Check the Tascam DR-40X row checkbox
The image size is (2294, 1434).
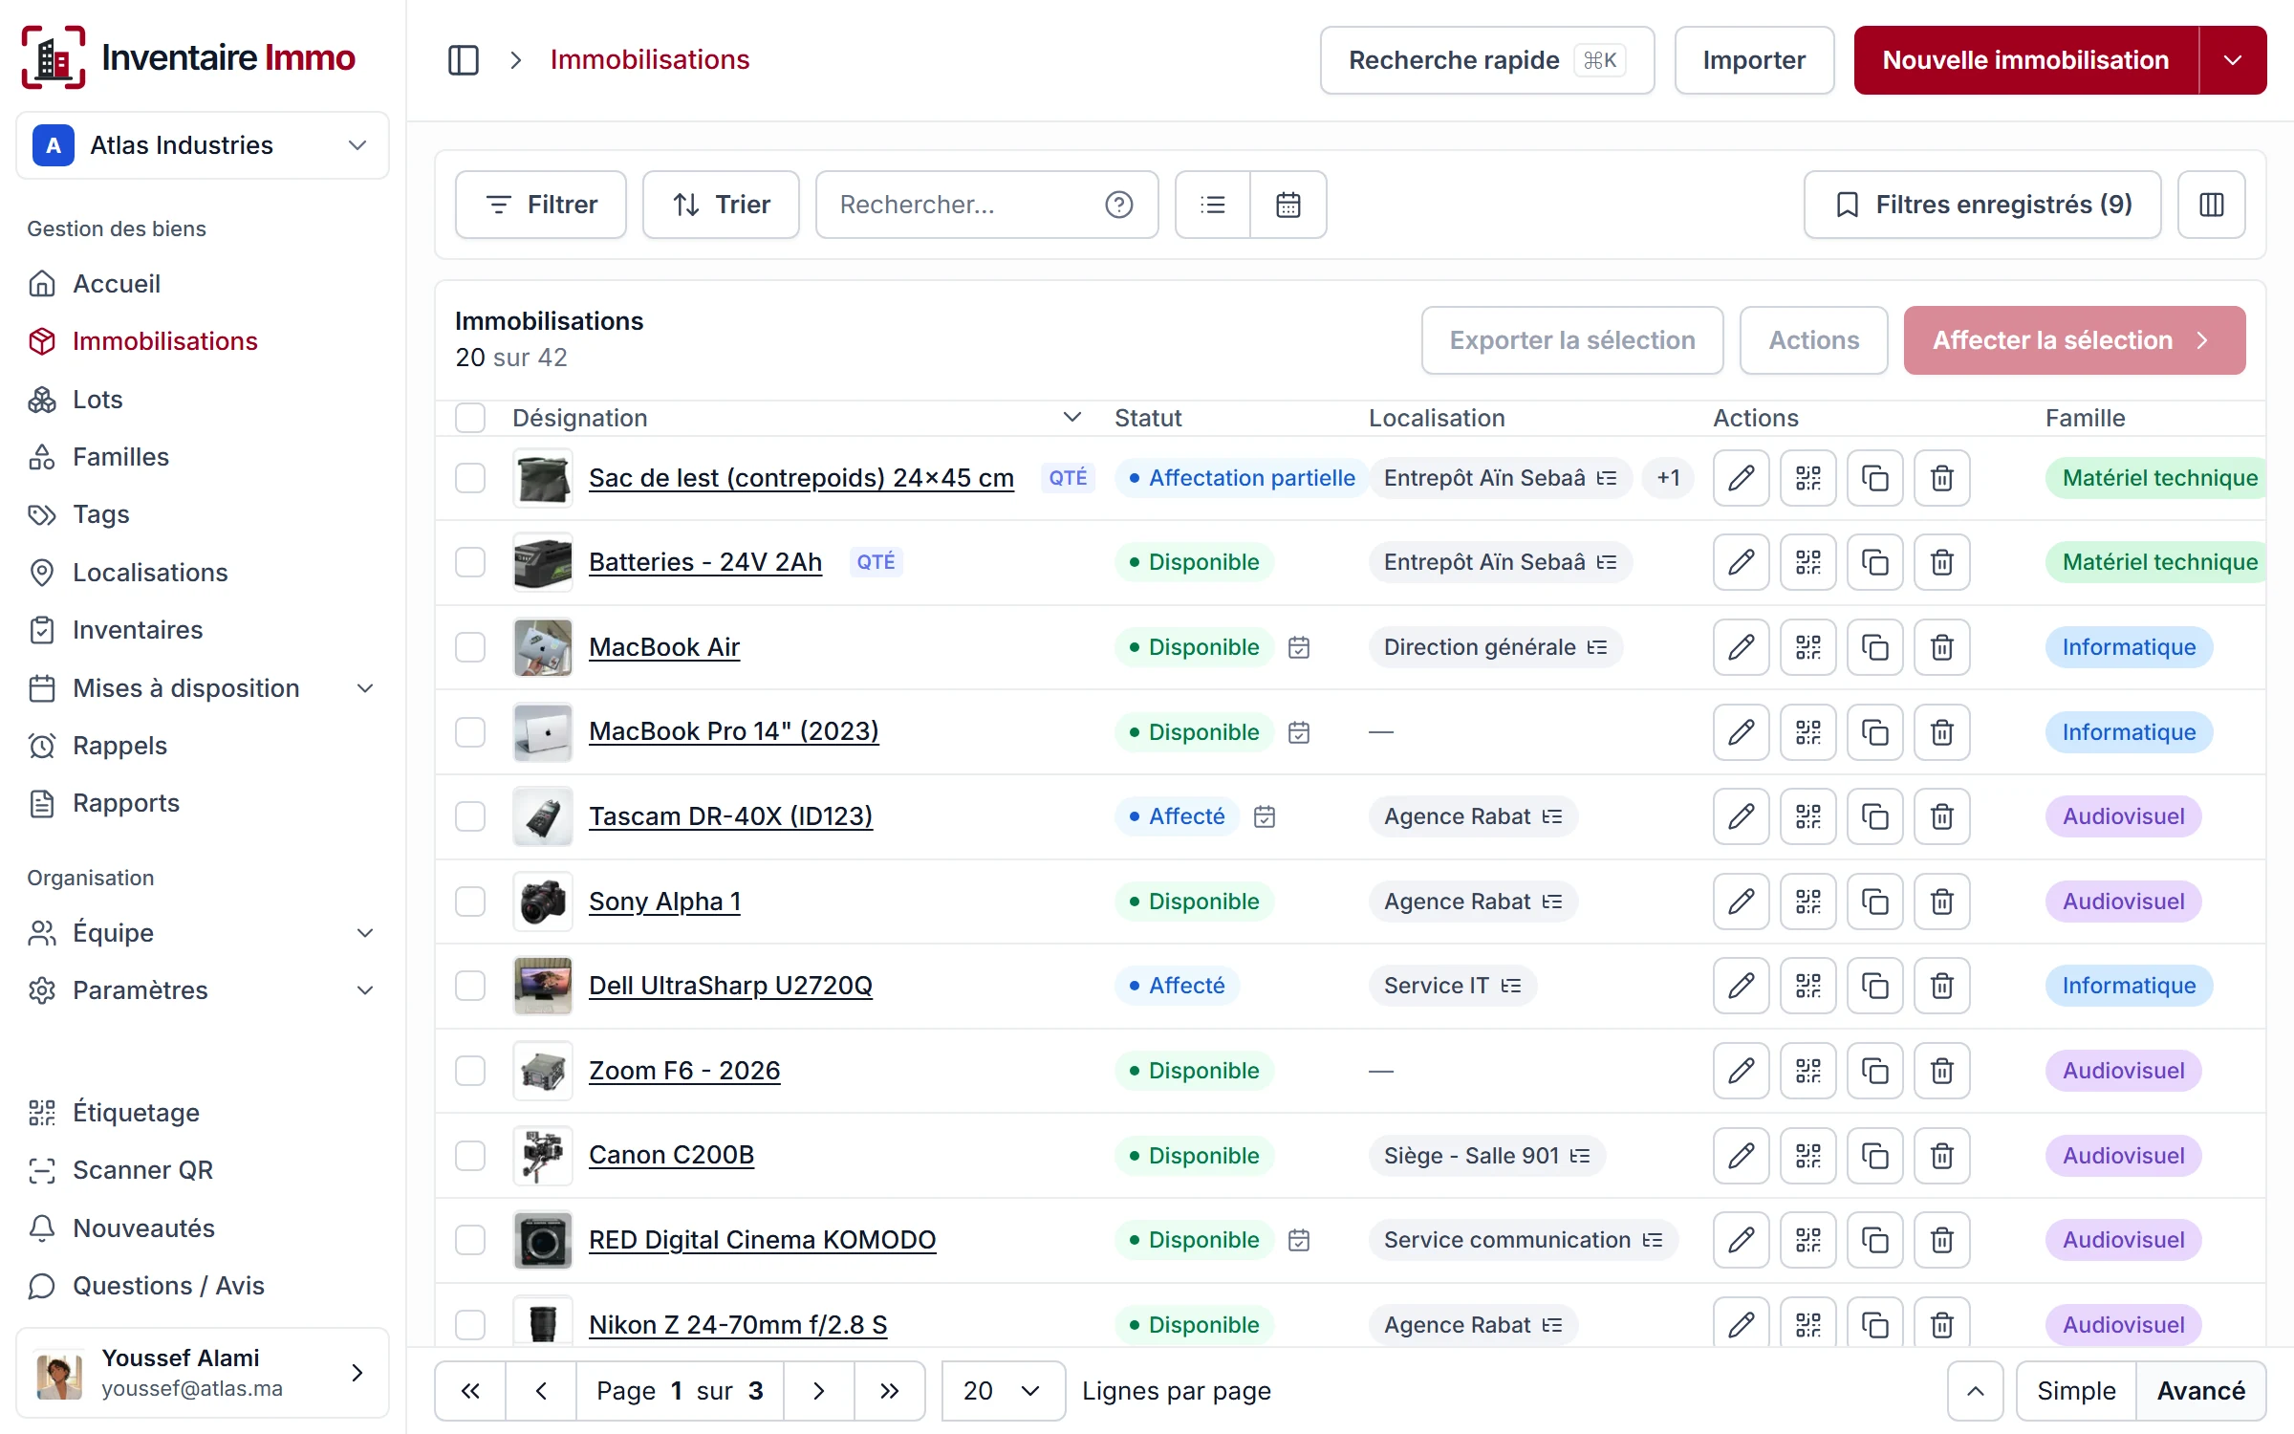click(470, 816)
